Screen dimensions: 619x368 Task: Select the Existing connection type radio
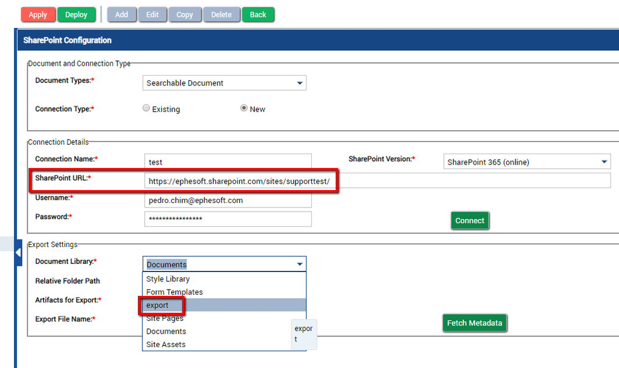coord(146,108)
